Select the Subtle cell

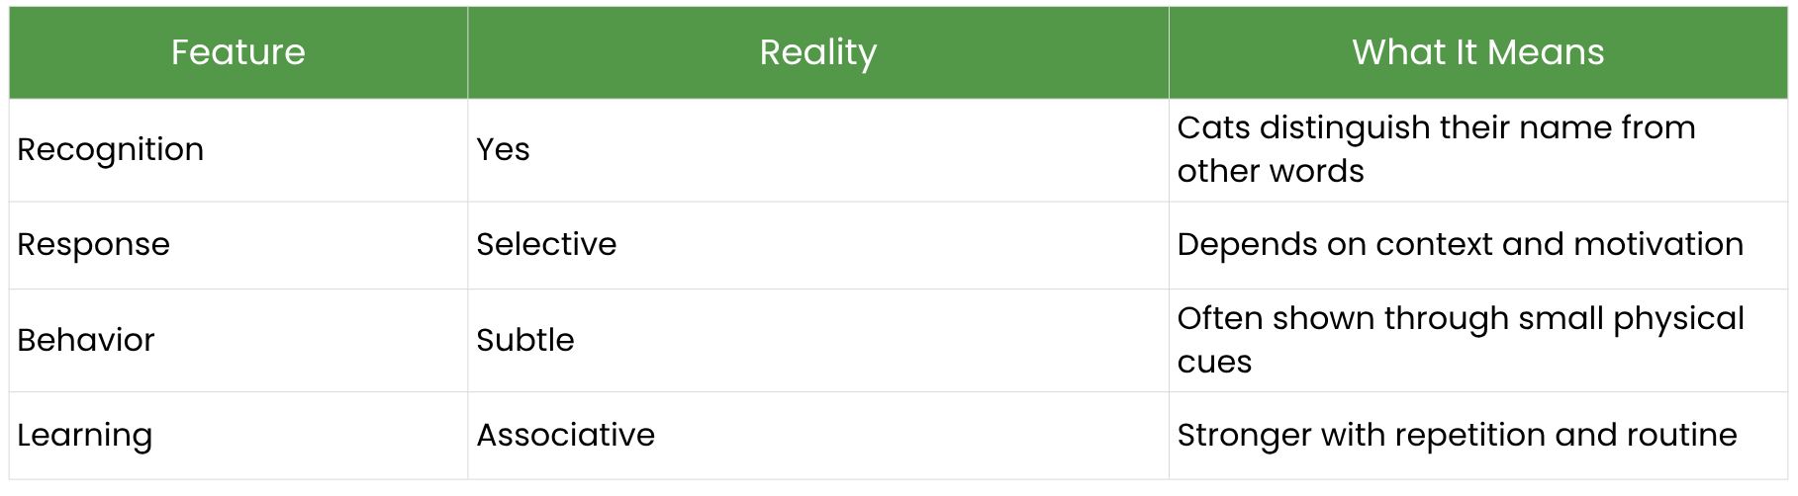click(525, 340)
